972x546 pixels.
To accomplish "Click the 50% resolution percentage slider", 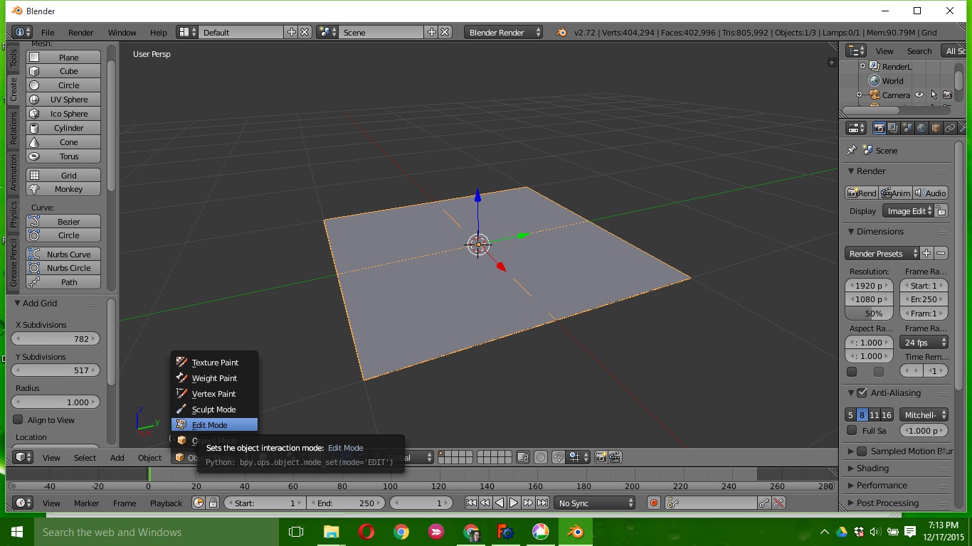I will tap(869, 314).
